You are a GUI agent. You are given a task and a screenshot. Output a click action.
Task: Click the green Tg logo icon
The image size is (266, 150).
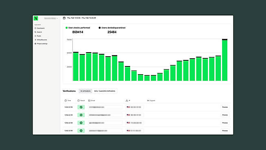point(36,18)
